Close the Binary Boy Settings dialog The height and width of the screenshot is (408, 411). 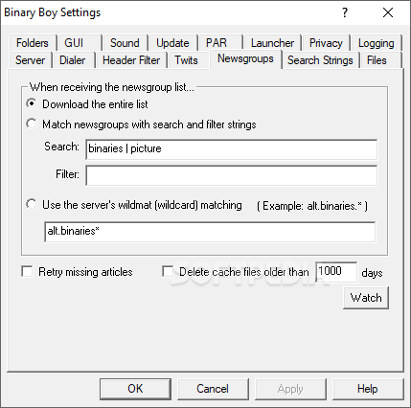tap(388, 12)
